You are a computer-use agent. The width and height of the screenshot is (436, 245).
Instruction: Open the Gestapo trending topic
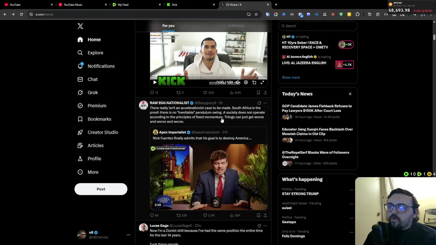click(x=289, y=222)
